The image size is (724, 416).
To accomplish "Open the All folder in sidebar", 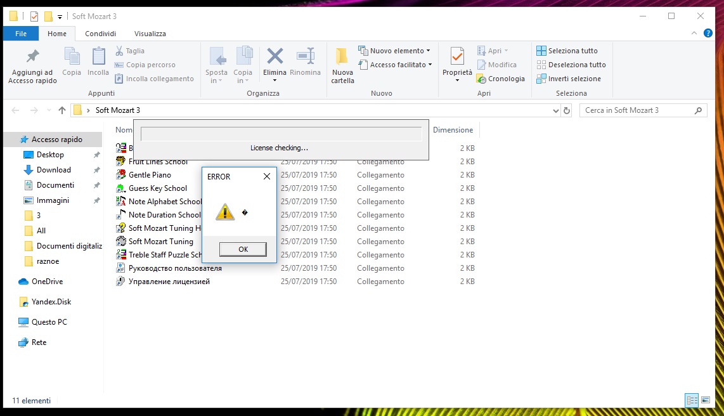I will 41,231.
